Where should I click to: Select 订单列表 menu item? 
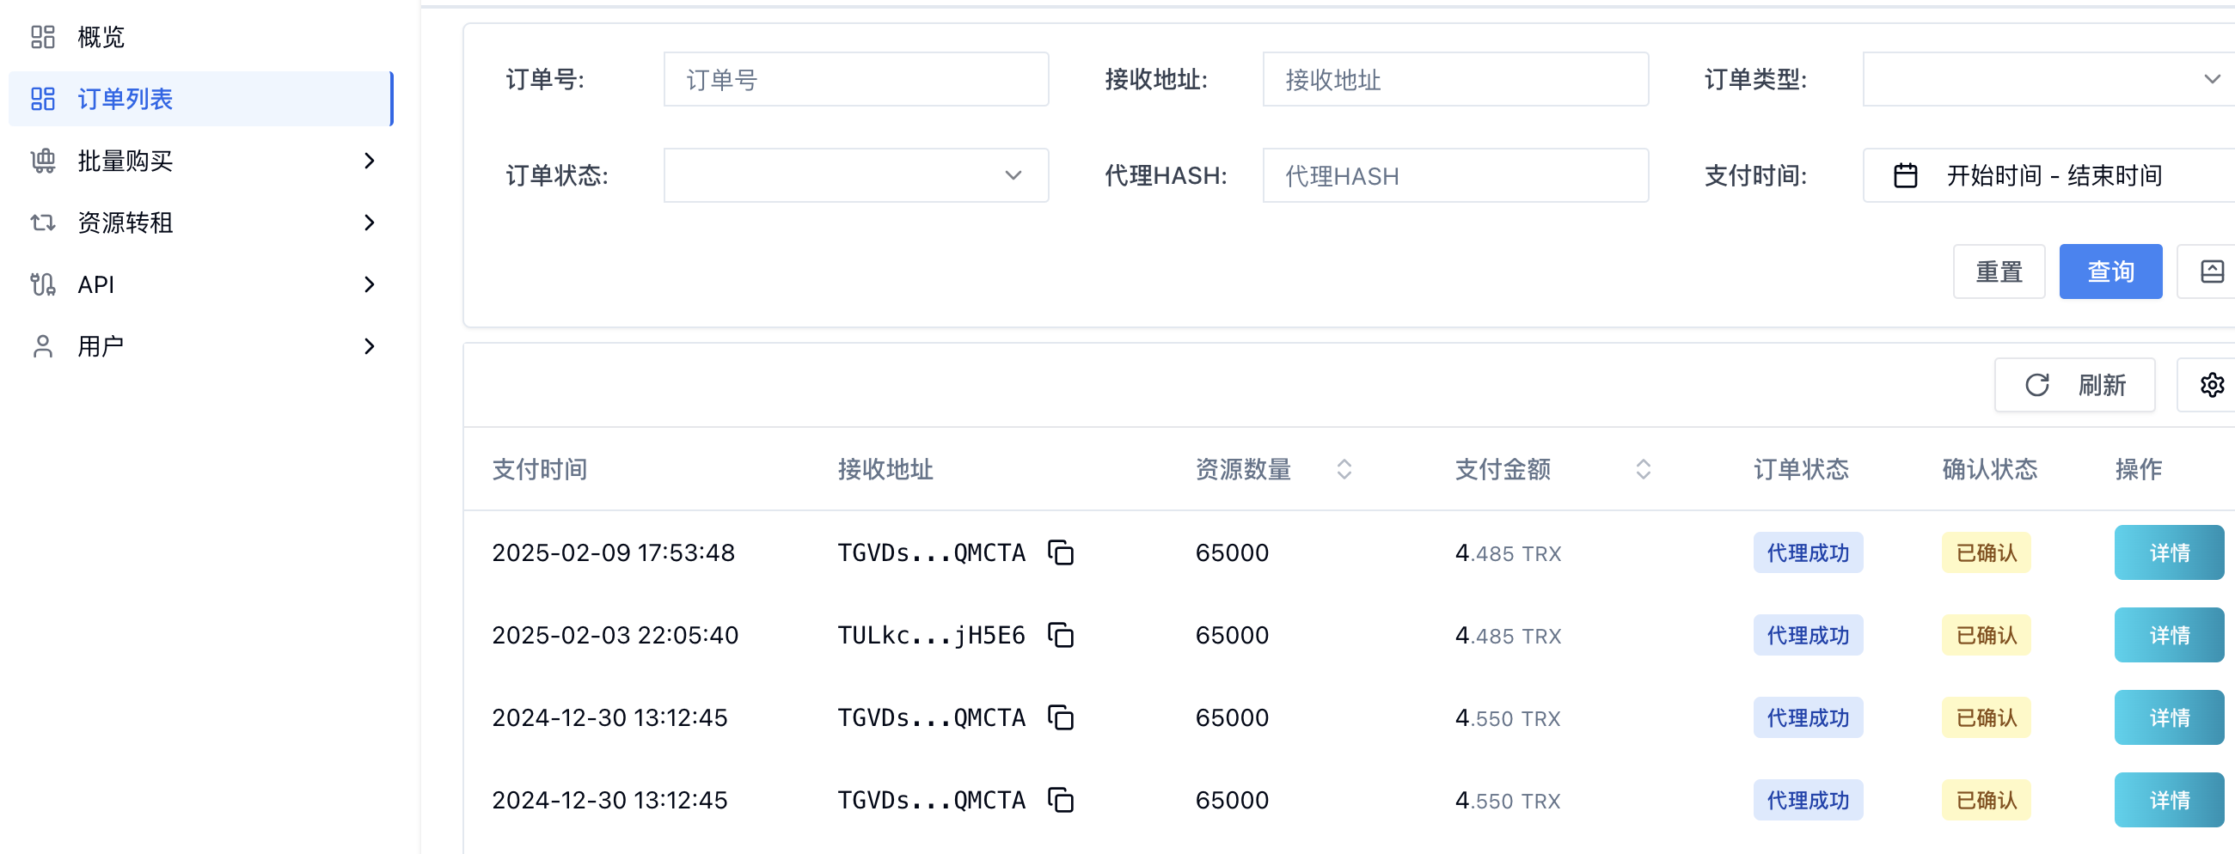[200, 99]
